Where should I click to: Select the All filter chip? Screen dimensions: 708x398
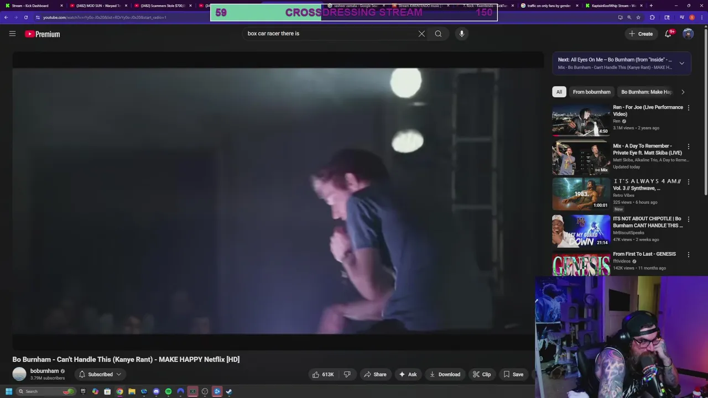coord(559,92)
